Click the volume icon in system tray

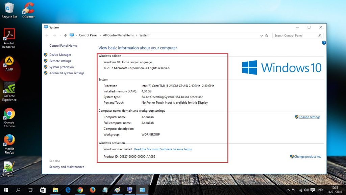pyautogui.click(x=306, y=190)
